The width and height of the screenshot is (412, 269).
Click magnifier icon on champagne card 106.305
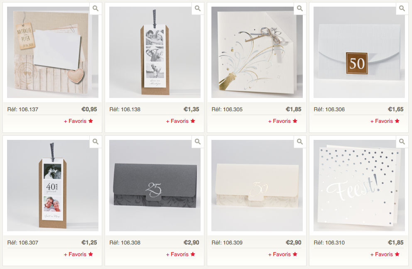click(300, 8)
